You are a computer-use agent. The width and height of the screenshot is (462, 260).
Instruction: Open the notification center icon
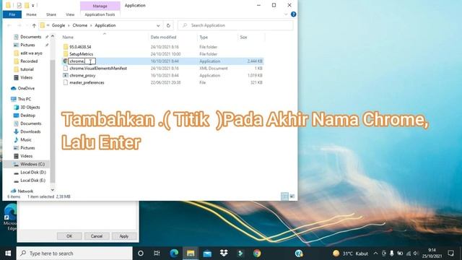tap(450, 253)
